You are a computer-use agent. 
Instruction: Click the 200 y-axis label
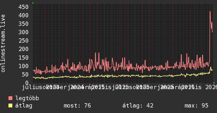point(23,49)
